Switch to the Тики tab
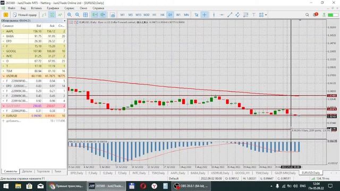 tap(58, 171)
